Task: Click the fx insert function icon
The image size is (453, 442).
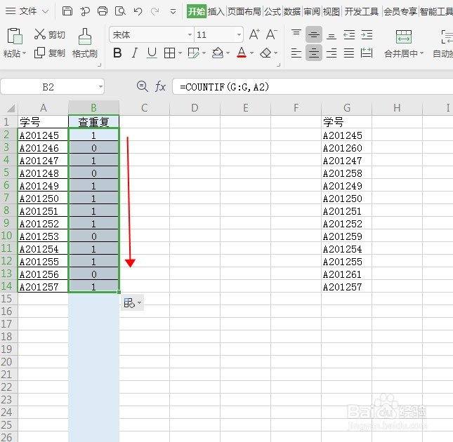Action: 160,86
